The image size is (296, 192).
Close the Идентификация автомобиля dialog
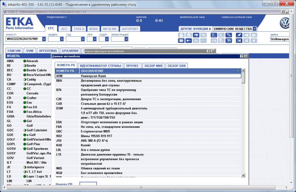tap(213, 51)
